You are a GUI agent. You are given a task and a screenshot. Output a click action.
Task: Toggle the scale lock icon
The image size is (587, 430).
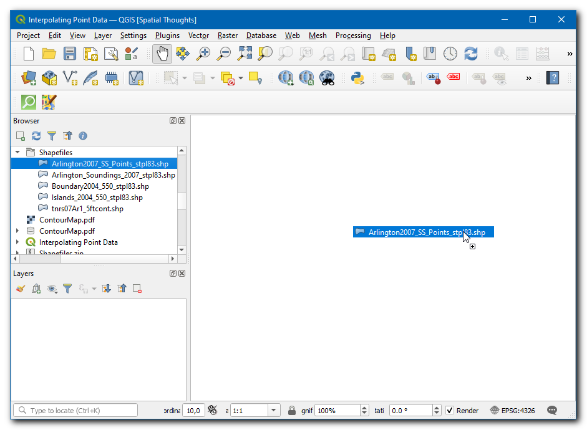click(291, 410)
